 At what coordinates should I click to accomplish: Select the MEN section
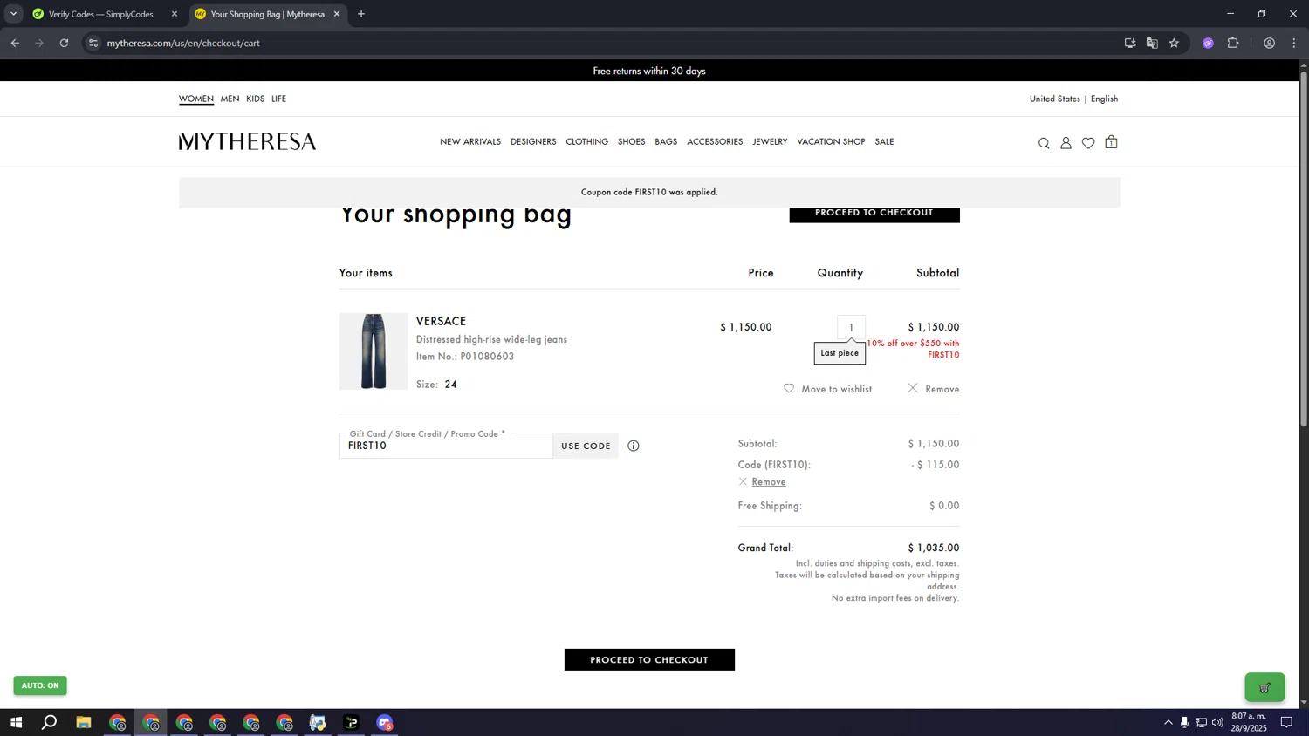coord(230,99)
